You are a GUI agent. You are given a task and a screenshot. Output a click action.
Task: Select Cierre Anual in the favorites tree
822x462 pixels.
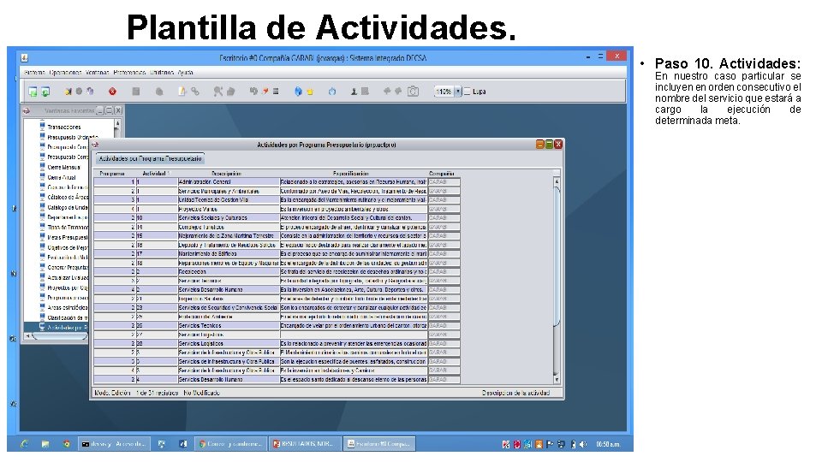(x=62, y=177)
